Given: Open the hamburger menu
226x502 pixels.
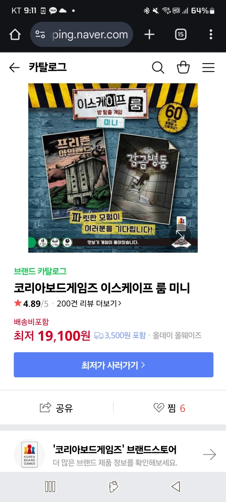Looking at the screenshot, I should tap(208, 67).
